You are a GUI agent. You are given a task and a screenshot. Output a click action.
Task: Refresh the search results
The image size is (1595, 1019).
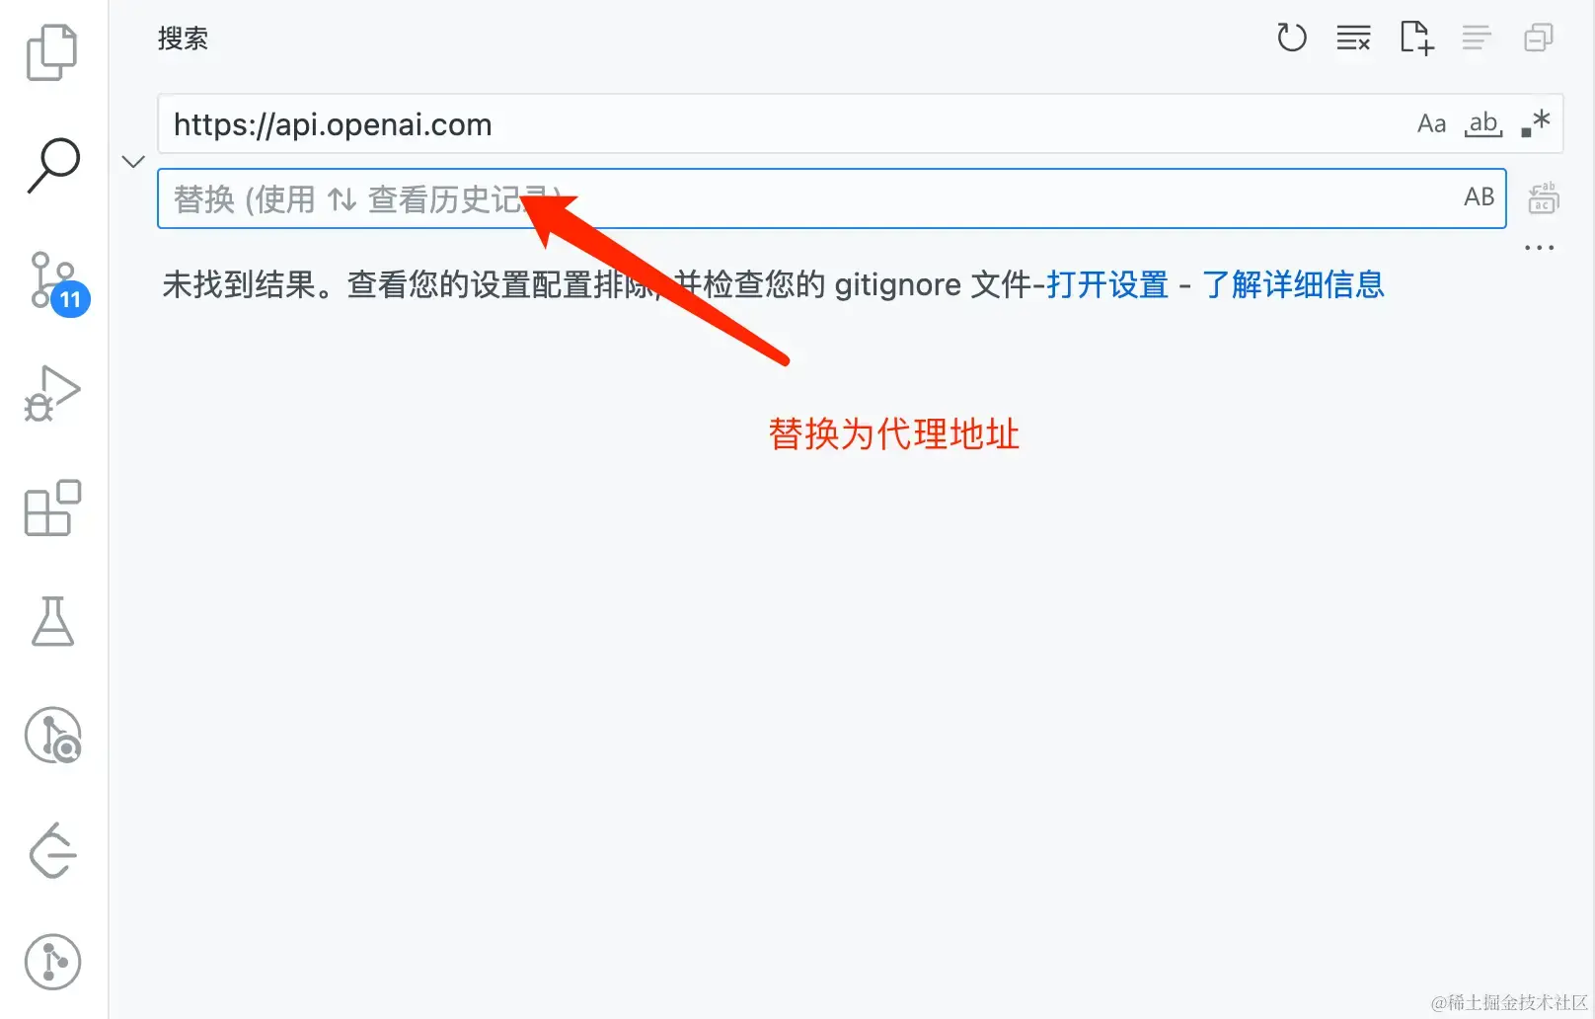[x=1291, y=39]
